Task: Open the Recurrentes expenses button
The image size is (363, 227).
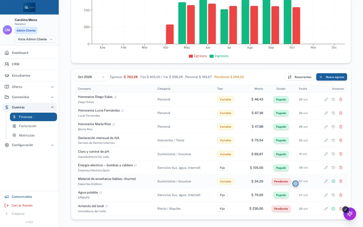Action: [x=299, y=77]
